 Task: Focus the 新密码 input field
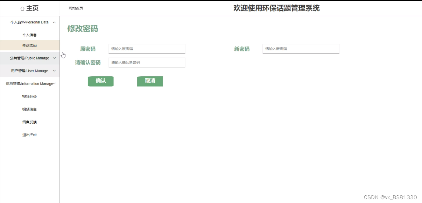(301, 49)
